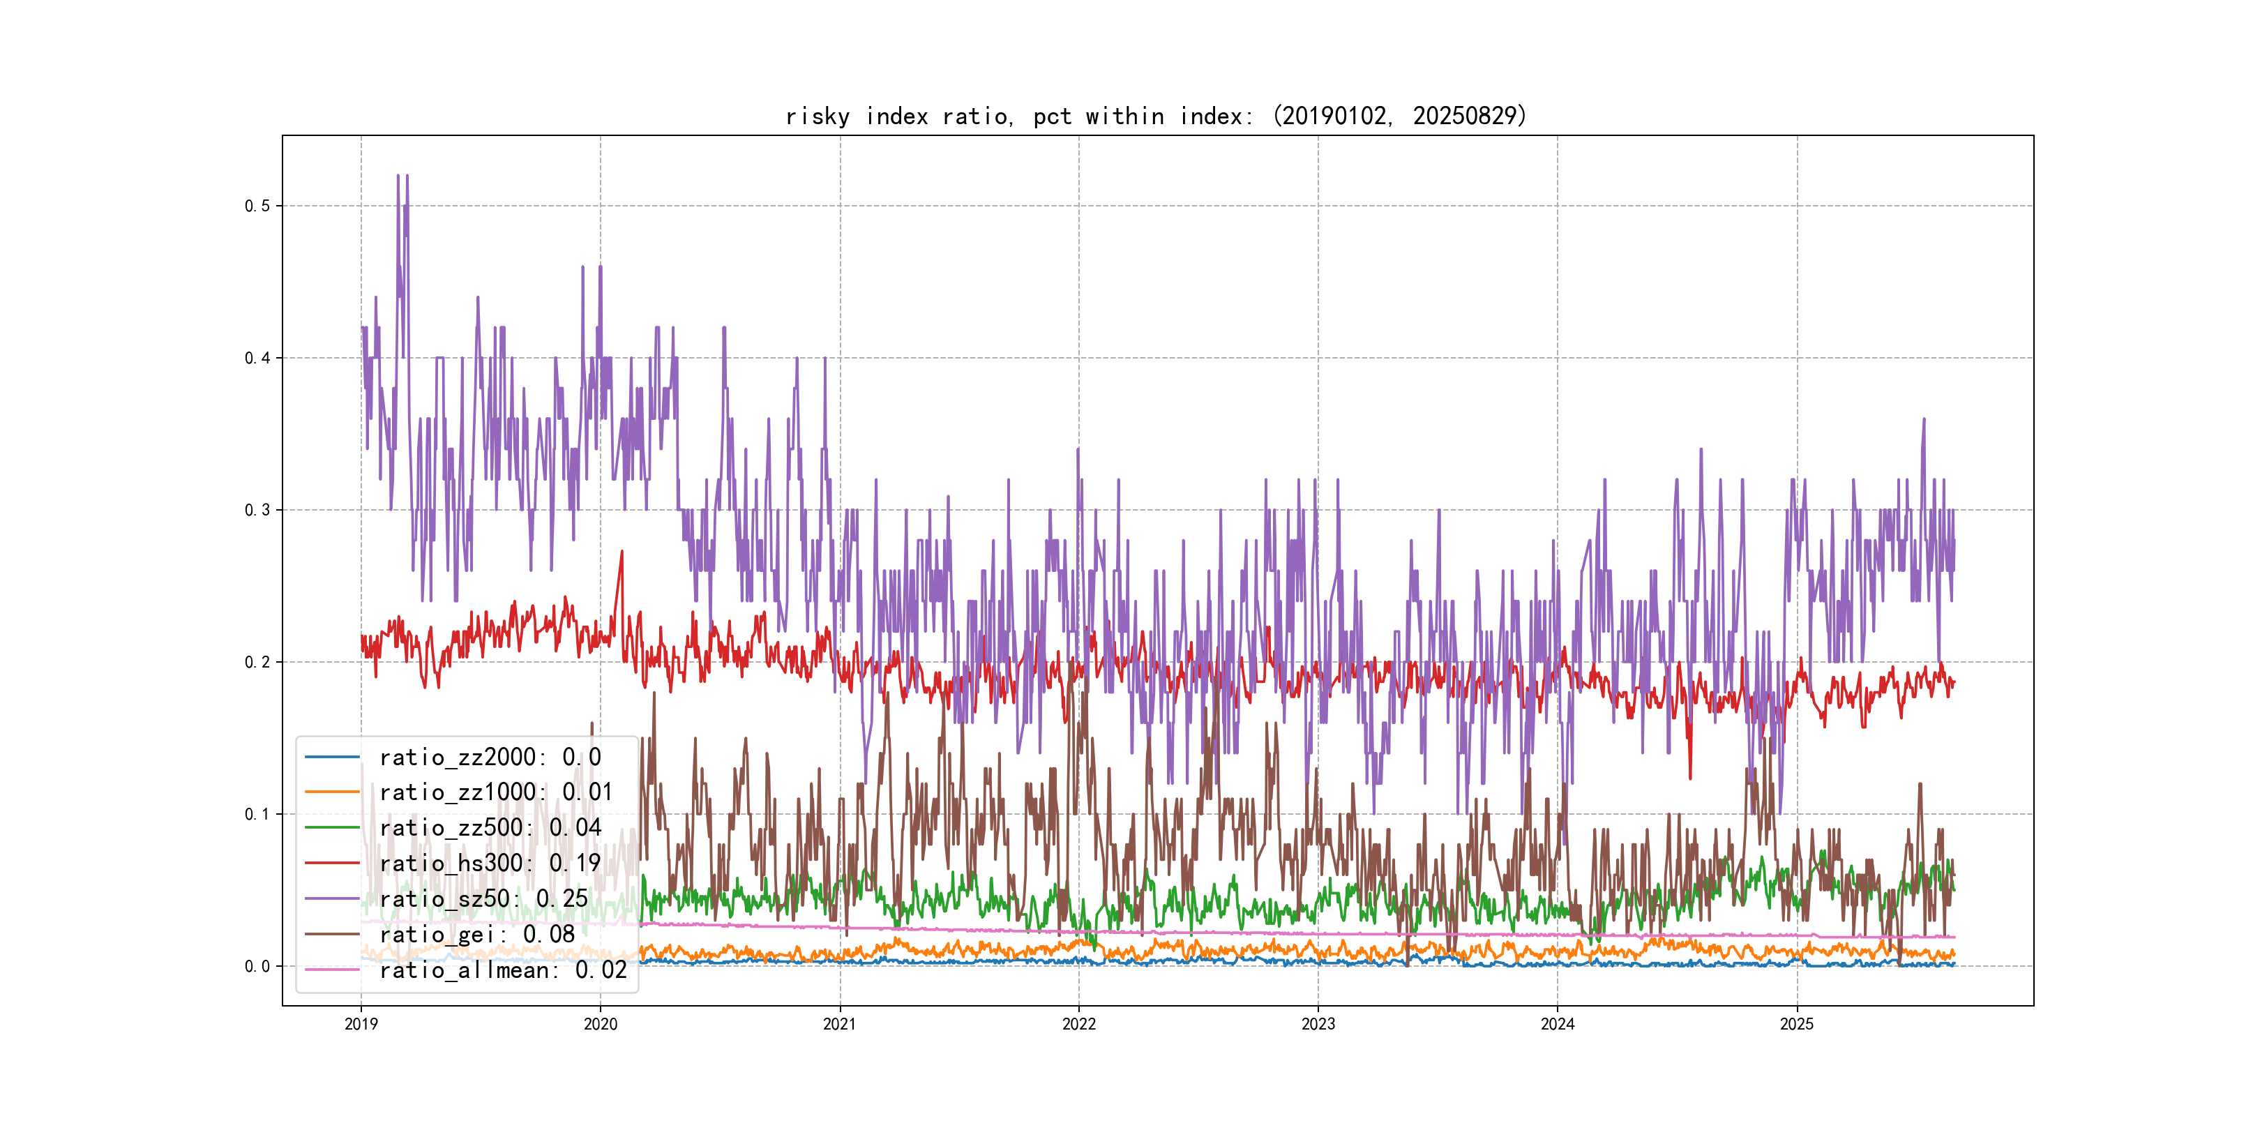The height and width of the screenshot is (1130, 2260).
Task: Click the pink line swatch in legend
Action: point(333,970)
